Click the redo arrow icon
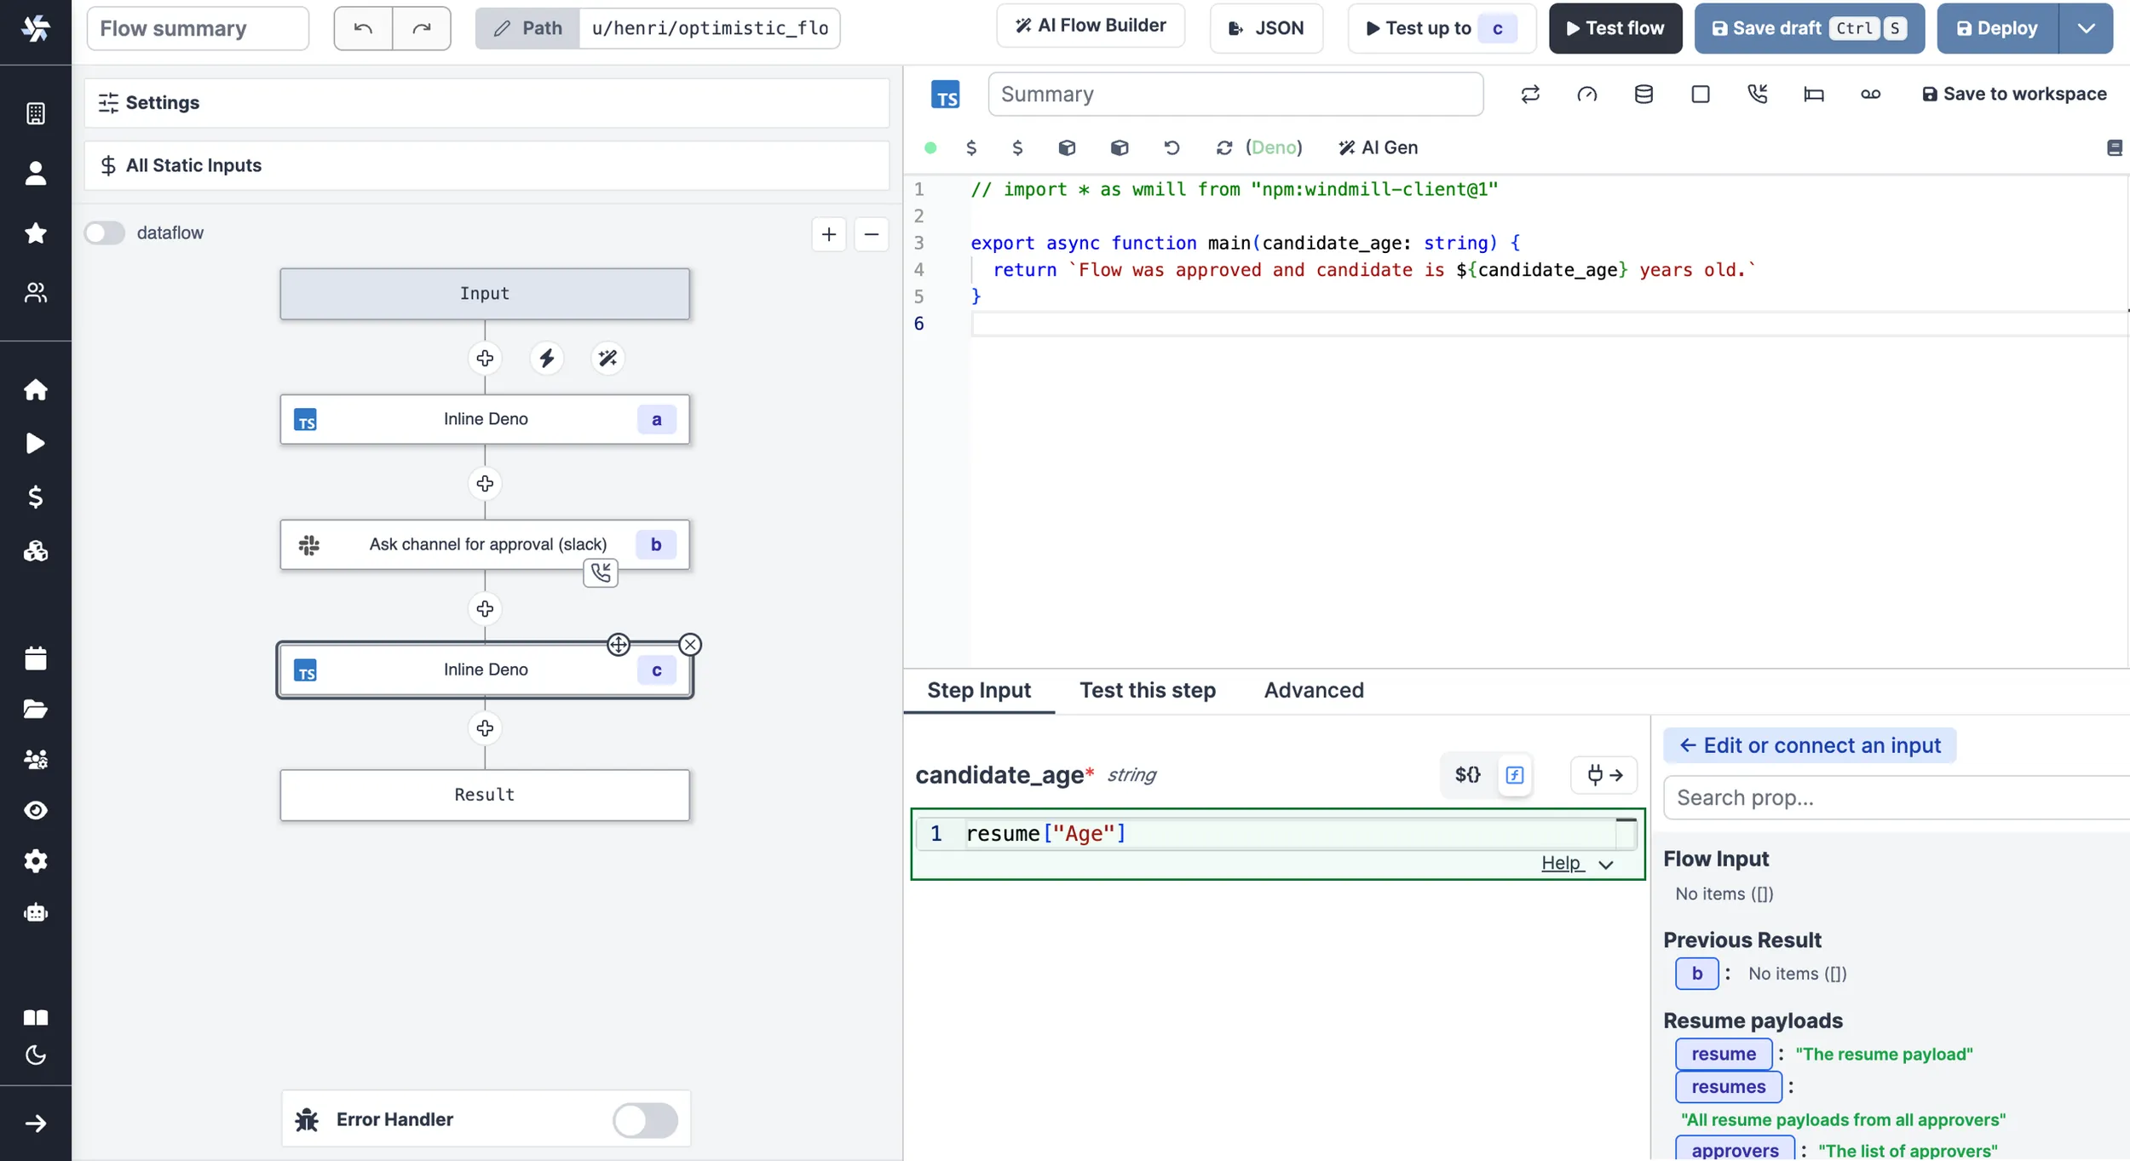The image size is (2130, 1161). 422,28
